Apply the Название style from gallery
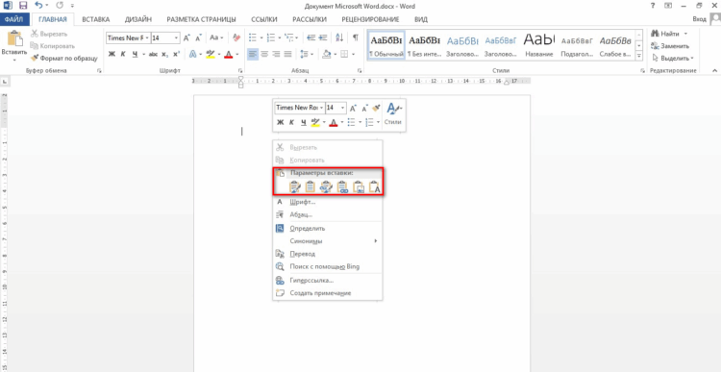 539,45
